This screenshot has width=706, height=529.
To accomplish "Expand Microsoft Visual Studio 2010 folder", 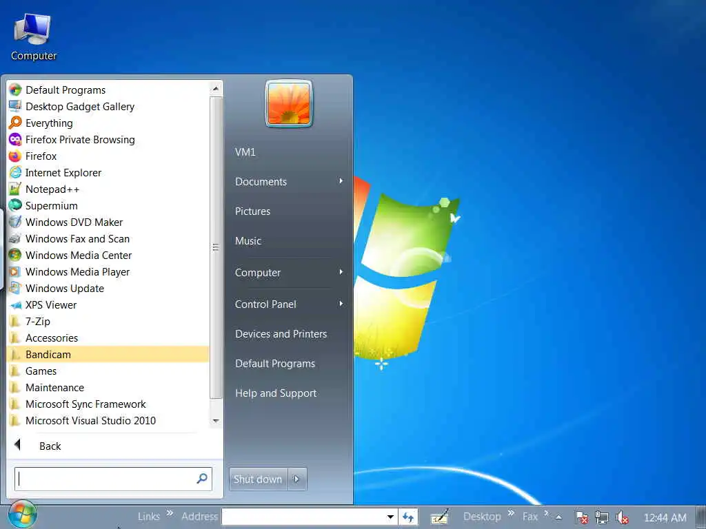I will (x=108, y=421).
